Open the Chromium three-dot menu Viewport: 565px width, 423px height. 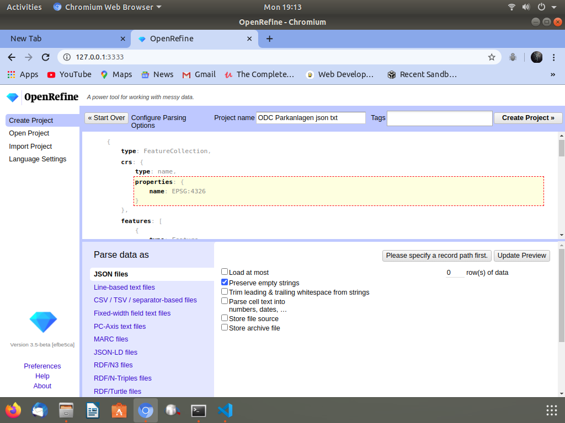(554, 57)
